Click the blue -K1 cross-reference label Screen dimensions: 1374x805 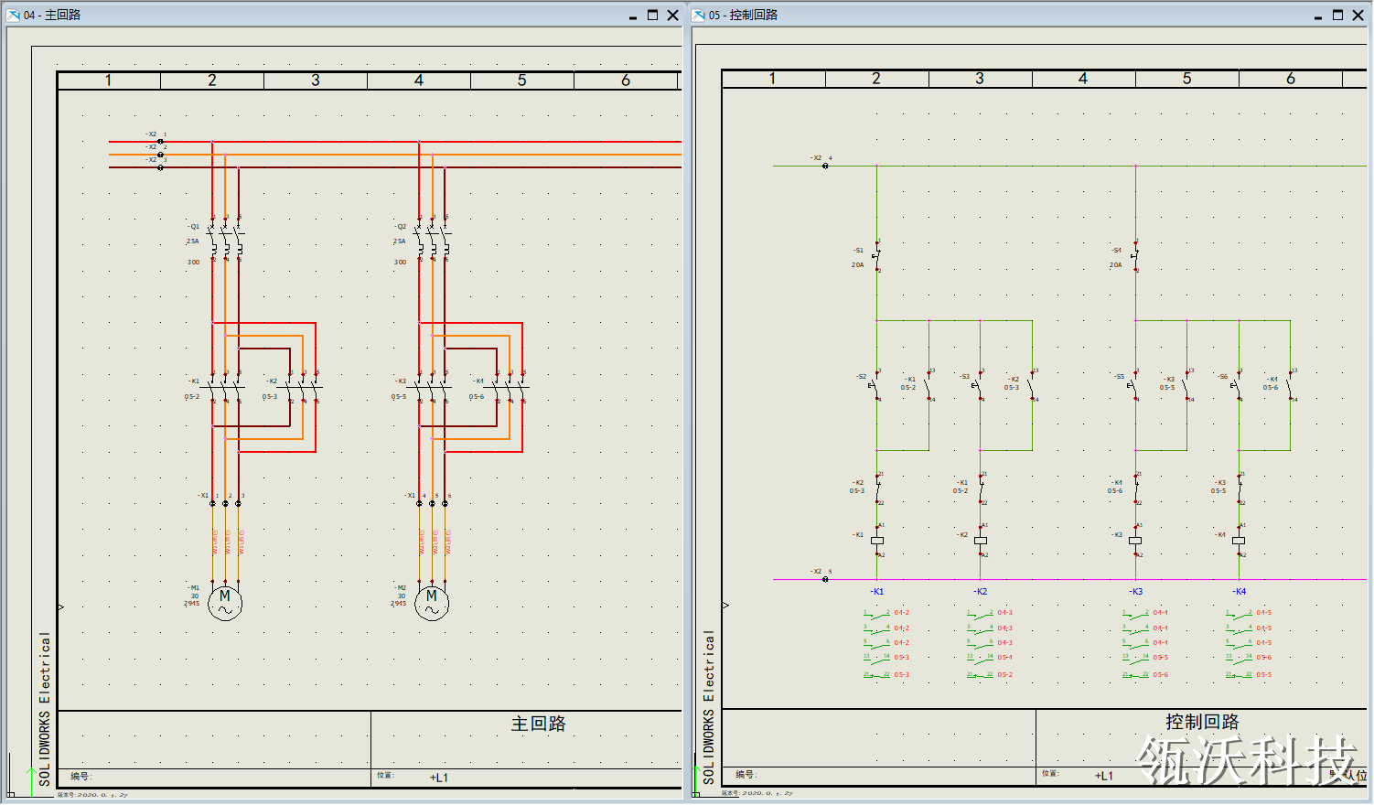876,592
